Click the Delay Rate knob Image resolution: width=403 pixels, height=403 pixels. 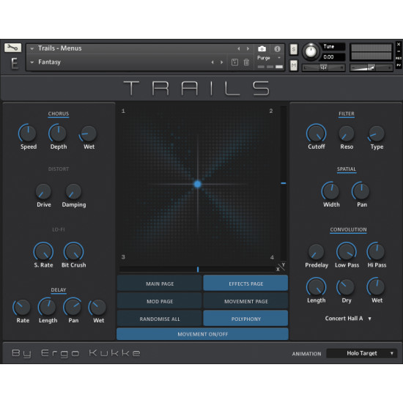pyautogui.click(x=22, y=308)
